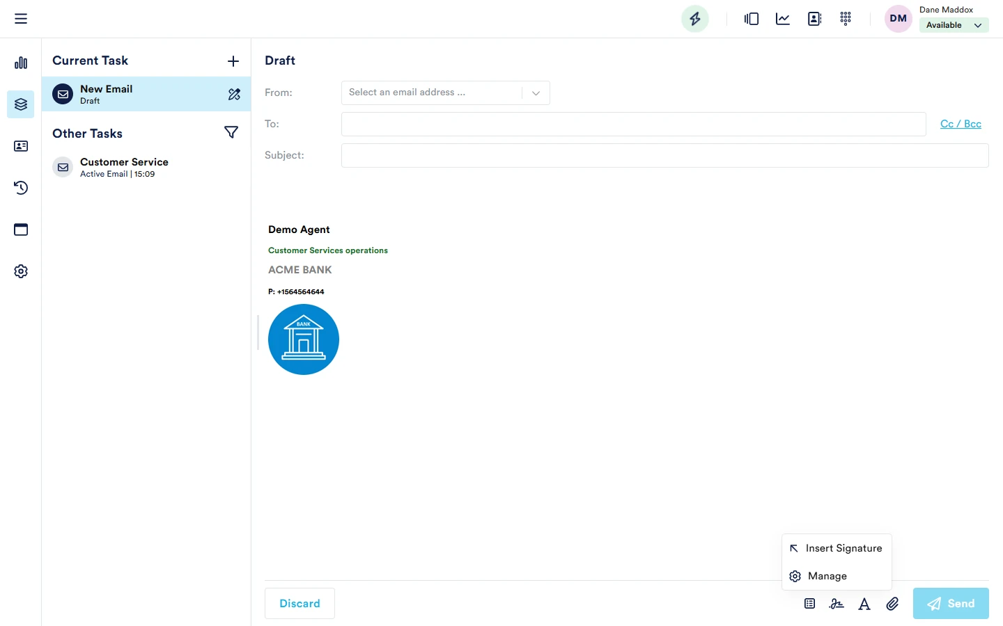Viewport: 1003px width, 626px height.
Task: Expand the Available status dropdown
Action: click(954, 25)
